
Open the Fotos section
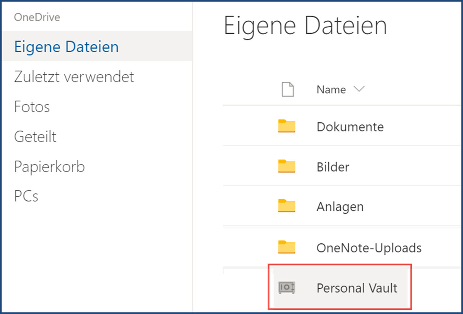click(x=32, y=107)
